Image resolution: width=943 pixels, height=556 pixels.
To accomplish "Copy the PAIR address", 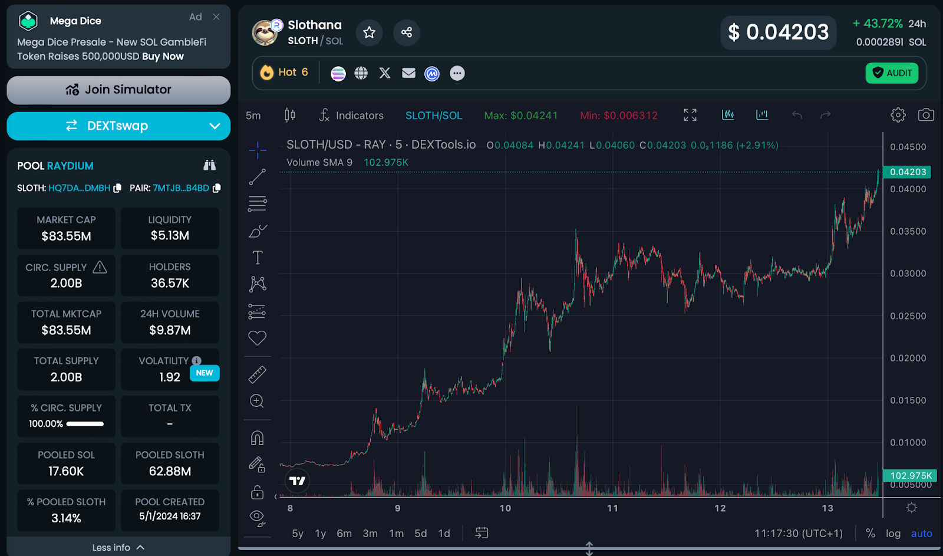I will click(x=216, y=188).
